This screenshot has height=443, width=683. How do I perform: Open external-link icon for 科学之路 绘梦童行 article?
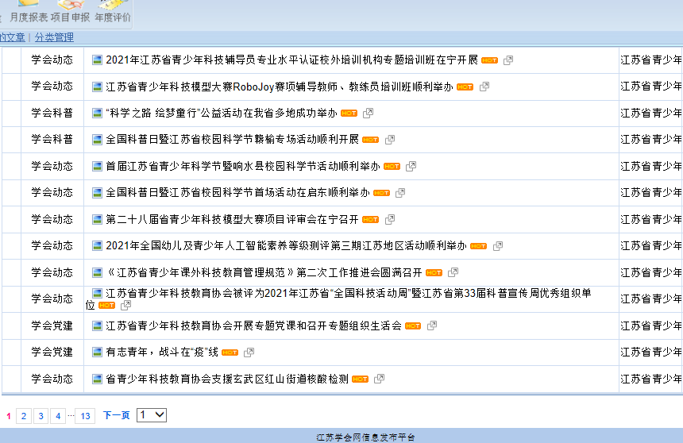pos(368,114)
